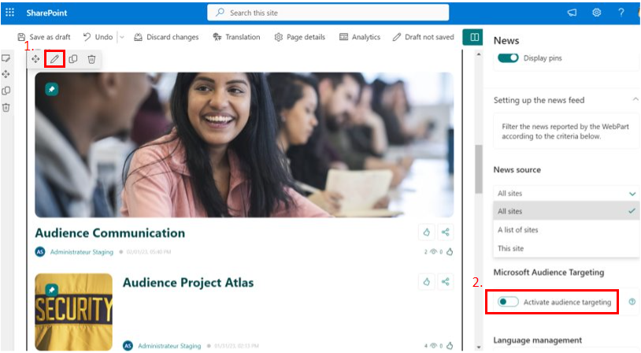The image size is (641, 353).
Task: Click audience targeting help info icon
Action: [x=632, y=302]
